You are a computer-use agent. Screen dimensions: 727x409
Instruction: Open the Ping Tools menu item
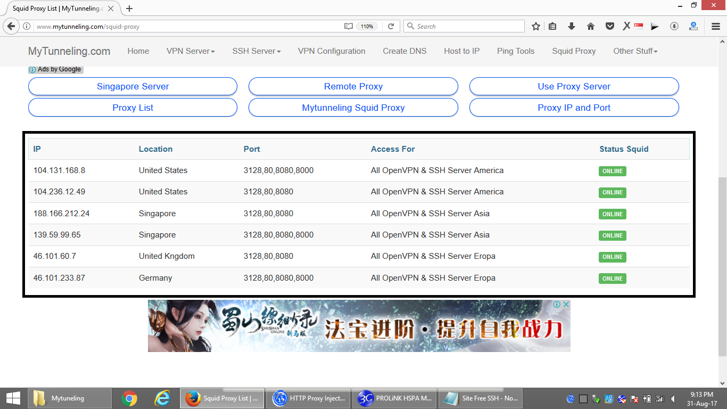coord(516,51)
